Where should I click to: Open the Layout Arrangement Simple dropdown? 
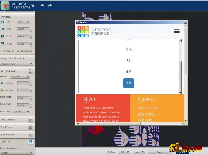pos(17,153)
